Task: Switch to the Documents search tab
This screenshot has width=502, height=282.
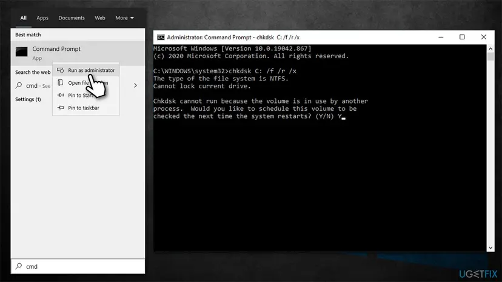Action: (72, 18)
